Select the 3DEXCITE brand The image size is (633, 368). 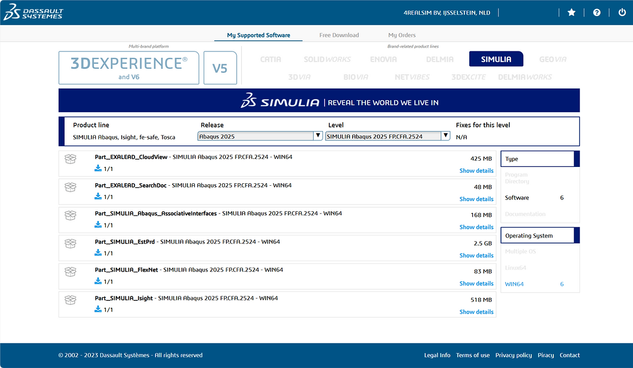tap(468, 77)
